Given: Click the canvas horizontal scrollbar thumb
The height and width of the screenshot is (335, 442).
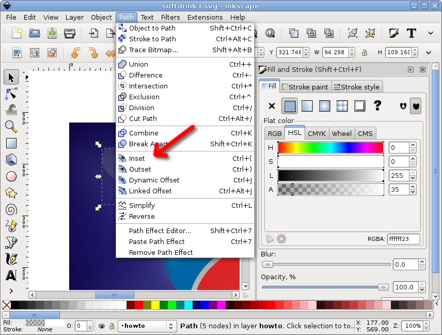Looking at the screenshot, I should coord(115,295).
